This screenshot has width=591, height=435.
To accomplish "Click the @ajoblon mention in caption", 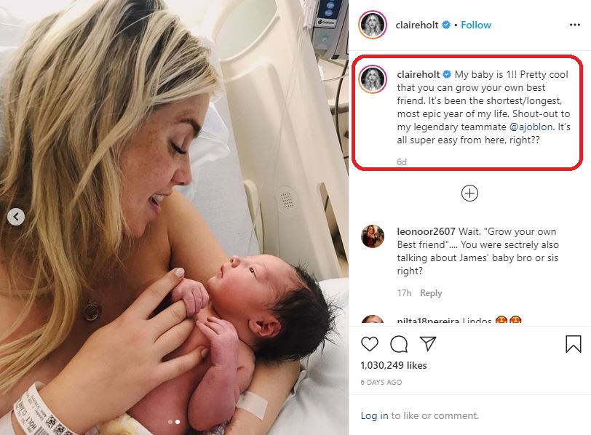I will 531,127.
